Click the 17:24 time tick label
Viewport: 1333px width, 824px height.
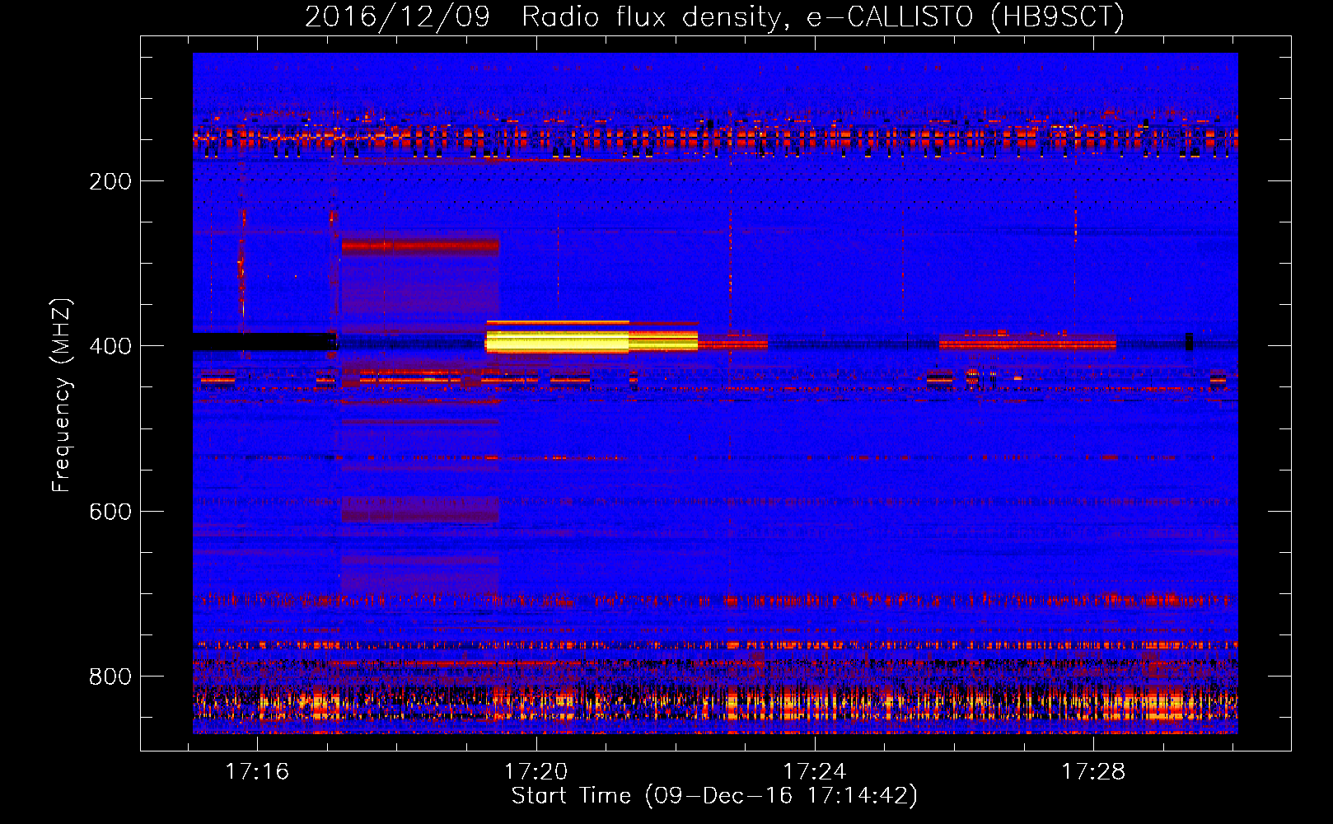point(814,771)
